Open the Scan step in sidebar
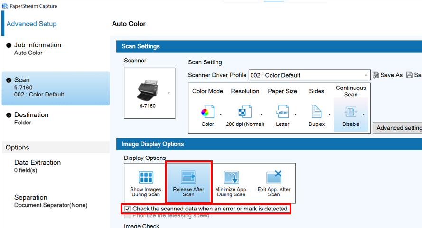This screenshot has height=228, width=422. (x=56, y=88)
